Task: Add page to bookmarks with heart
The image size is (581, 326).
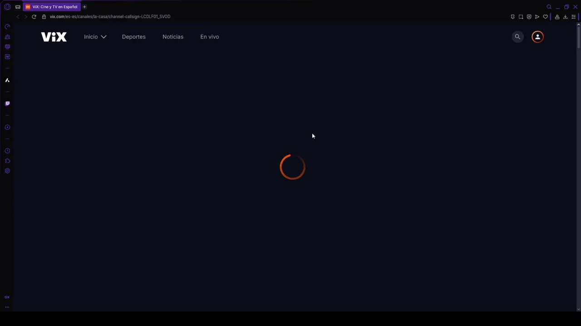Action: point(545,17)
